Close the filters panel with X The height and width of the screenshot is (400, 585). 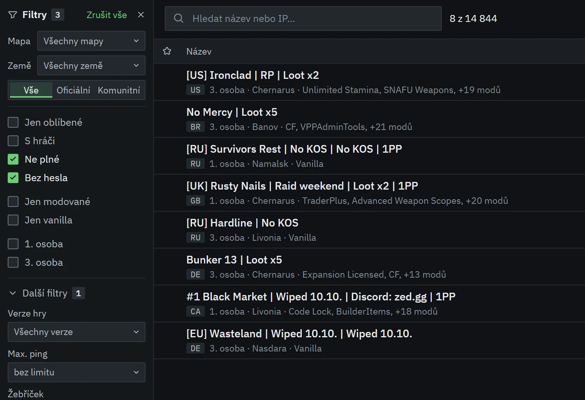[x=141, y=15]
